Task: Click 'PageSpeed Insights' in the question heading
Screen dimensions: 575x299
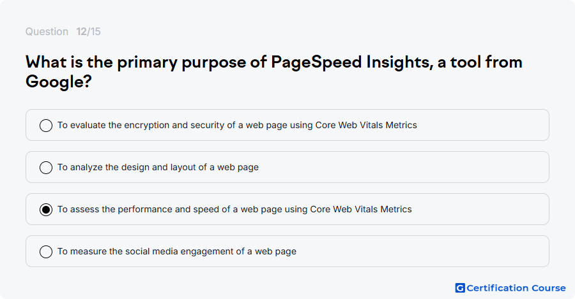Action: coord(351,62)
